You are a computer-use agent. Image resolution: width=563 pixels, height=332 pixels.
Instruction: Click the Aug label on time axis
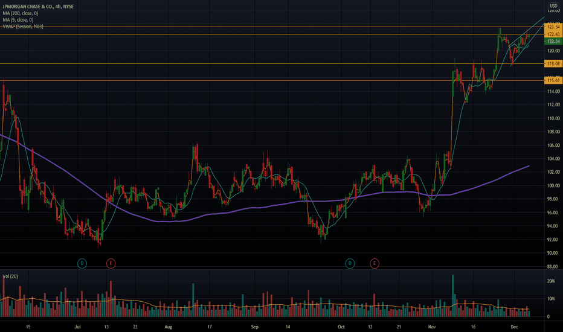(168, 327)
